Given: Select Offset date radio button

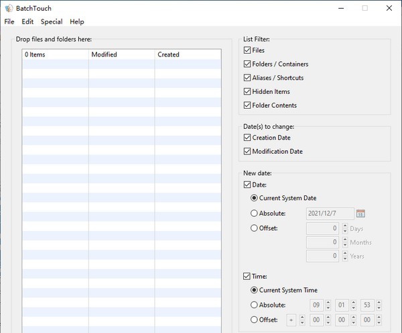Looking at the screenshot, I should pos(254,228).
